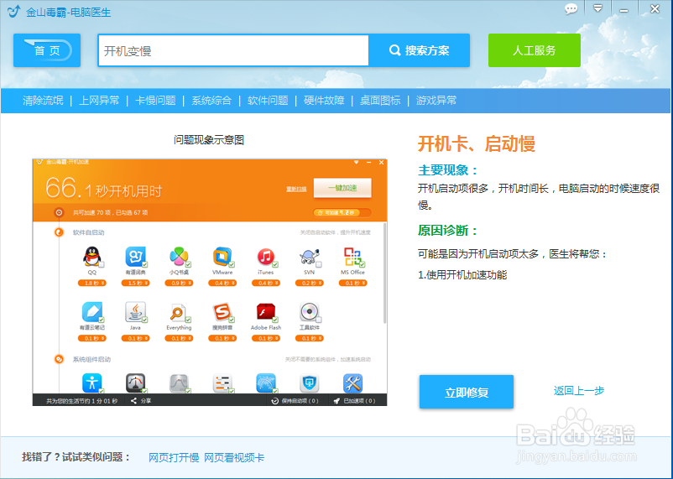Image resolution: width=673 pixels, height=479 pixels.
Task: Toggle the checkbox on the Java item
Action: 145,320
